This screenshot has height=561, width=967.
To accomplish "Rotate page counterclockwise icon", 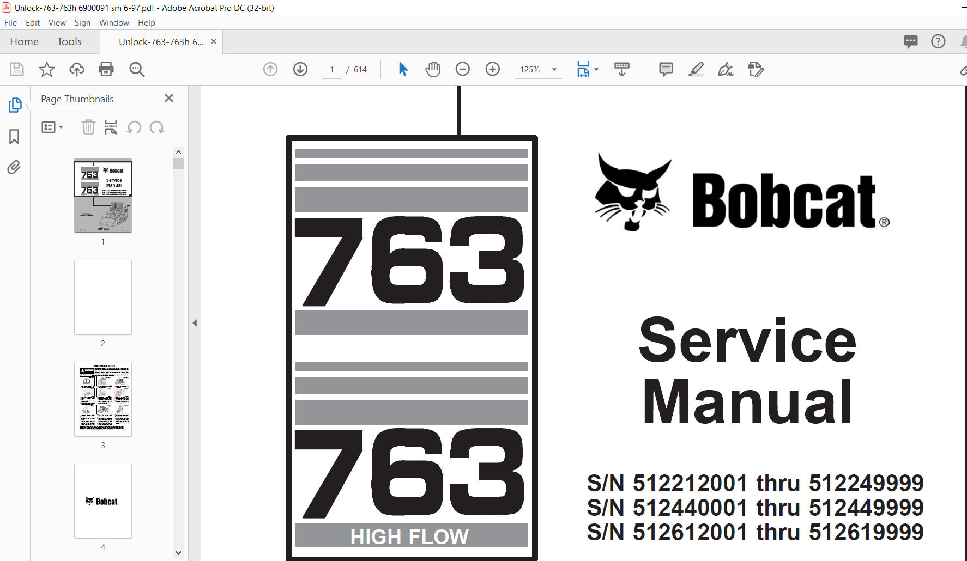I will tap(134, 127).
